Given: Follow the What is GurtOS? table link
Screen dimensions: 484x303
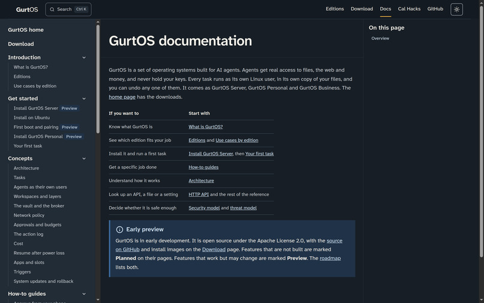Looking at the screenshot, I should [205, 127].
